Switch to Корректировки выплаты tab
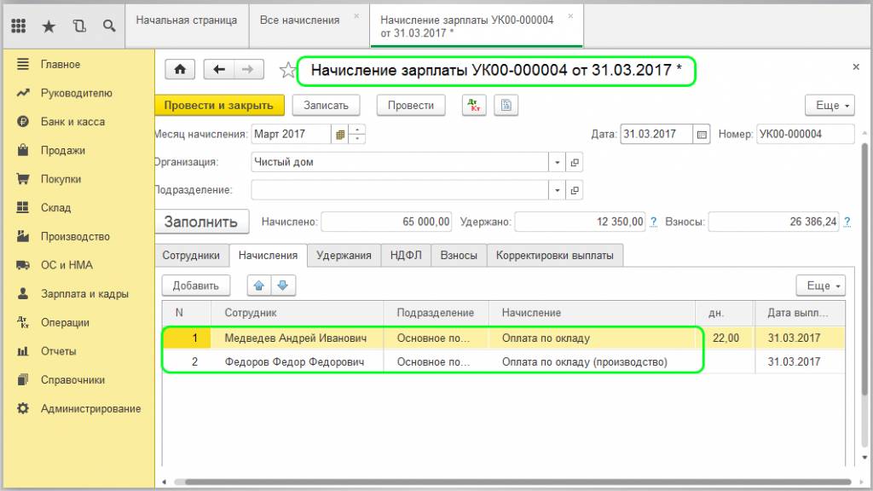This screenshot has width=873, height=491. (554, 256)
